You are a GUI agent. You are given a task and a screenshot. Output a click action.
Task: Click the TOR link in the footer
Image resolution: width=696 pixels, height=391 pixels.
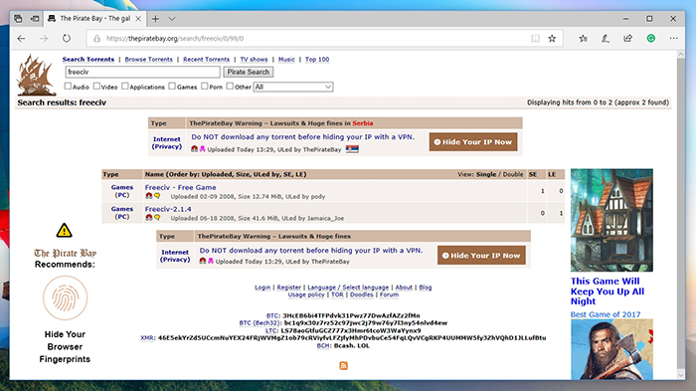(x=337, y=294)
